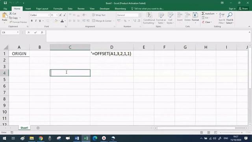Viewport: 252px width, 142px height.
Task: Click Increase Decimal icon
Action: pos(135,21)
